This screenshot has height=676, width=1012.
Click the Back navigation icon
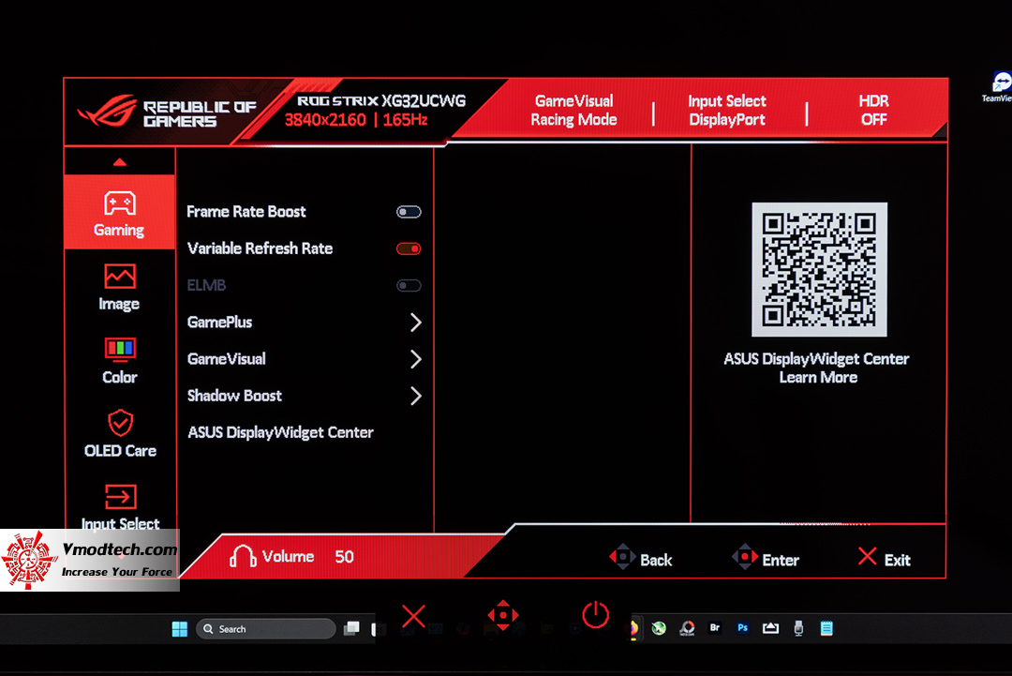point(622,557)
